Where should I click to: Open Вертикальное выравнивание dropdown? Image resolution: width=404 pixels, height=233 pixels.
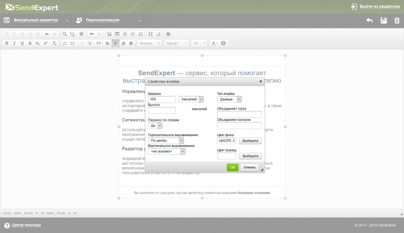point(167,151)
